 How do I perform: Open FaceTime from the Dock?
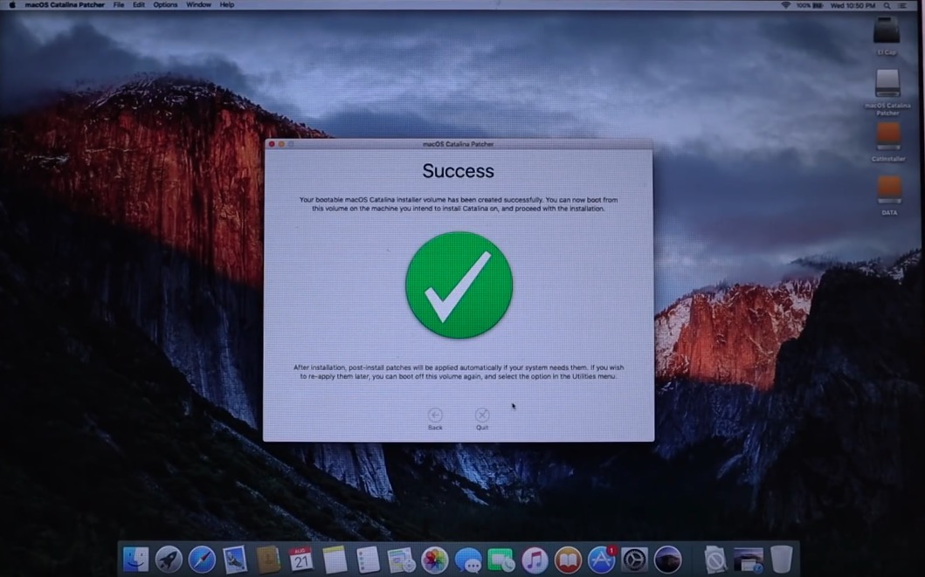click(500, 559)
